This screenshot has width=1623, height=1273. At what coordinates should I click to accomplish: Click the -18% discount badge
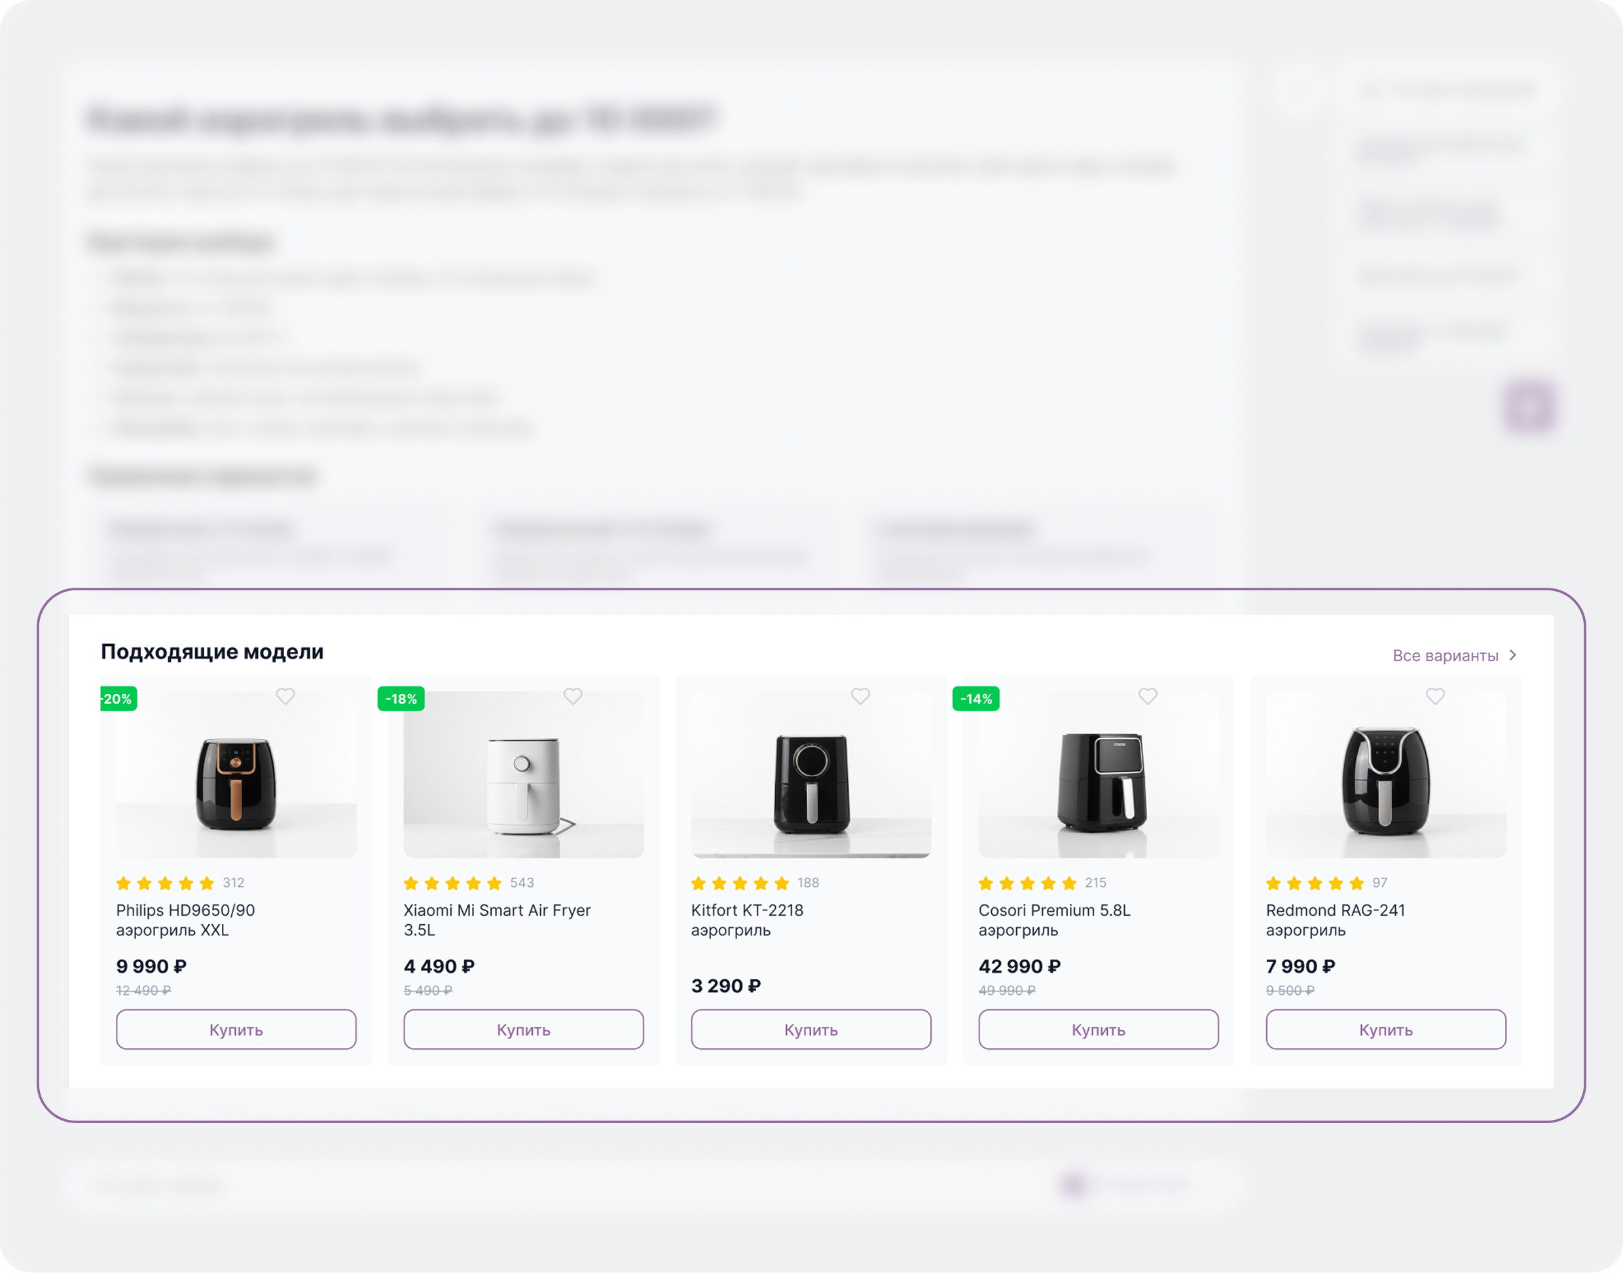pos(401,699)
